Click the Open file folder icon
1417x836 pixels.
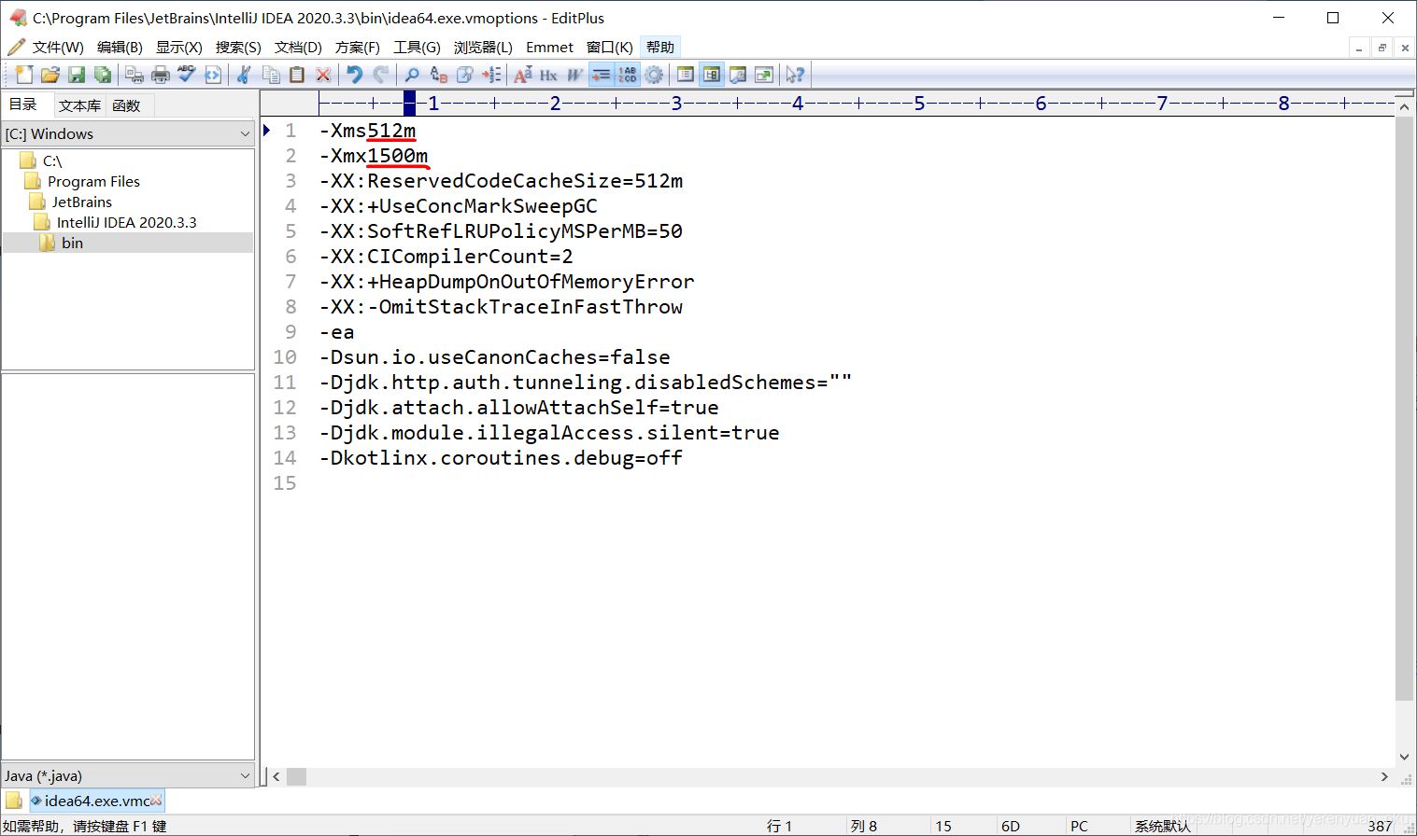(x=50, y=75)
